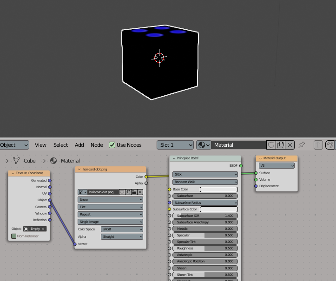Collapse the Texture Coordinate node
The image size is (336, 281).
(13, 173)
